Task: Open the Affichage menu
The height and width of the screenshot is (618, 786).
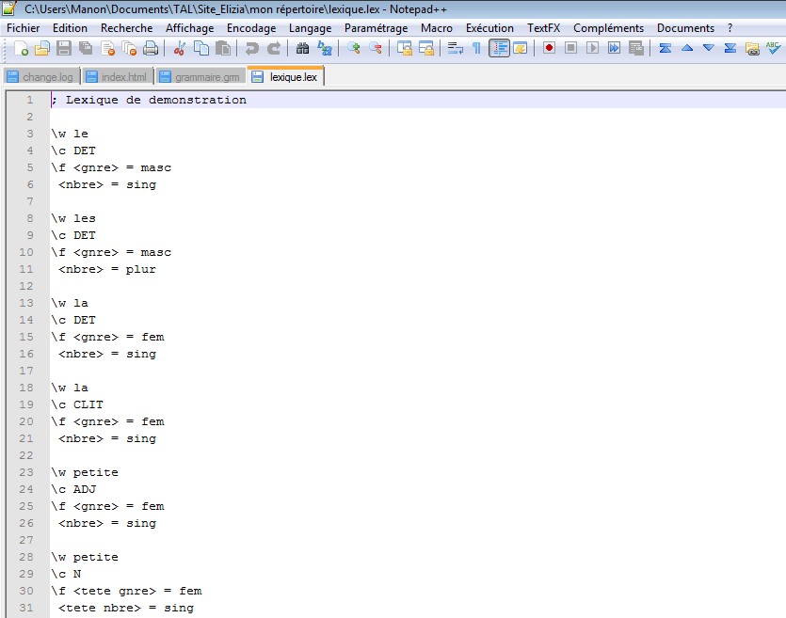Action: pos(190,28)
